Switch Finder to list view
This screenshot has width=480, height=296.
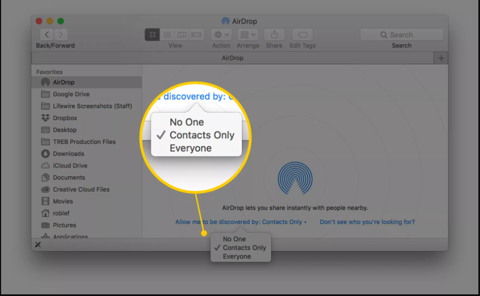click(x=167, y=35)
